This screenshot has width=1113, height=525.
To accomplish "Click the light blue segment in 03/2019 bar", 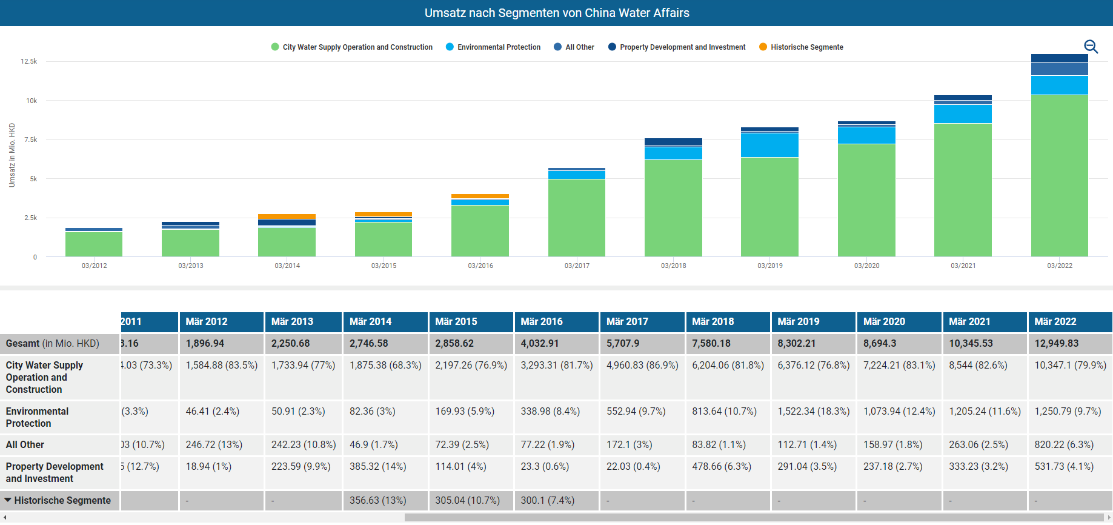I will coord(769,145).
